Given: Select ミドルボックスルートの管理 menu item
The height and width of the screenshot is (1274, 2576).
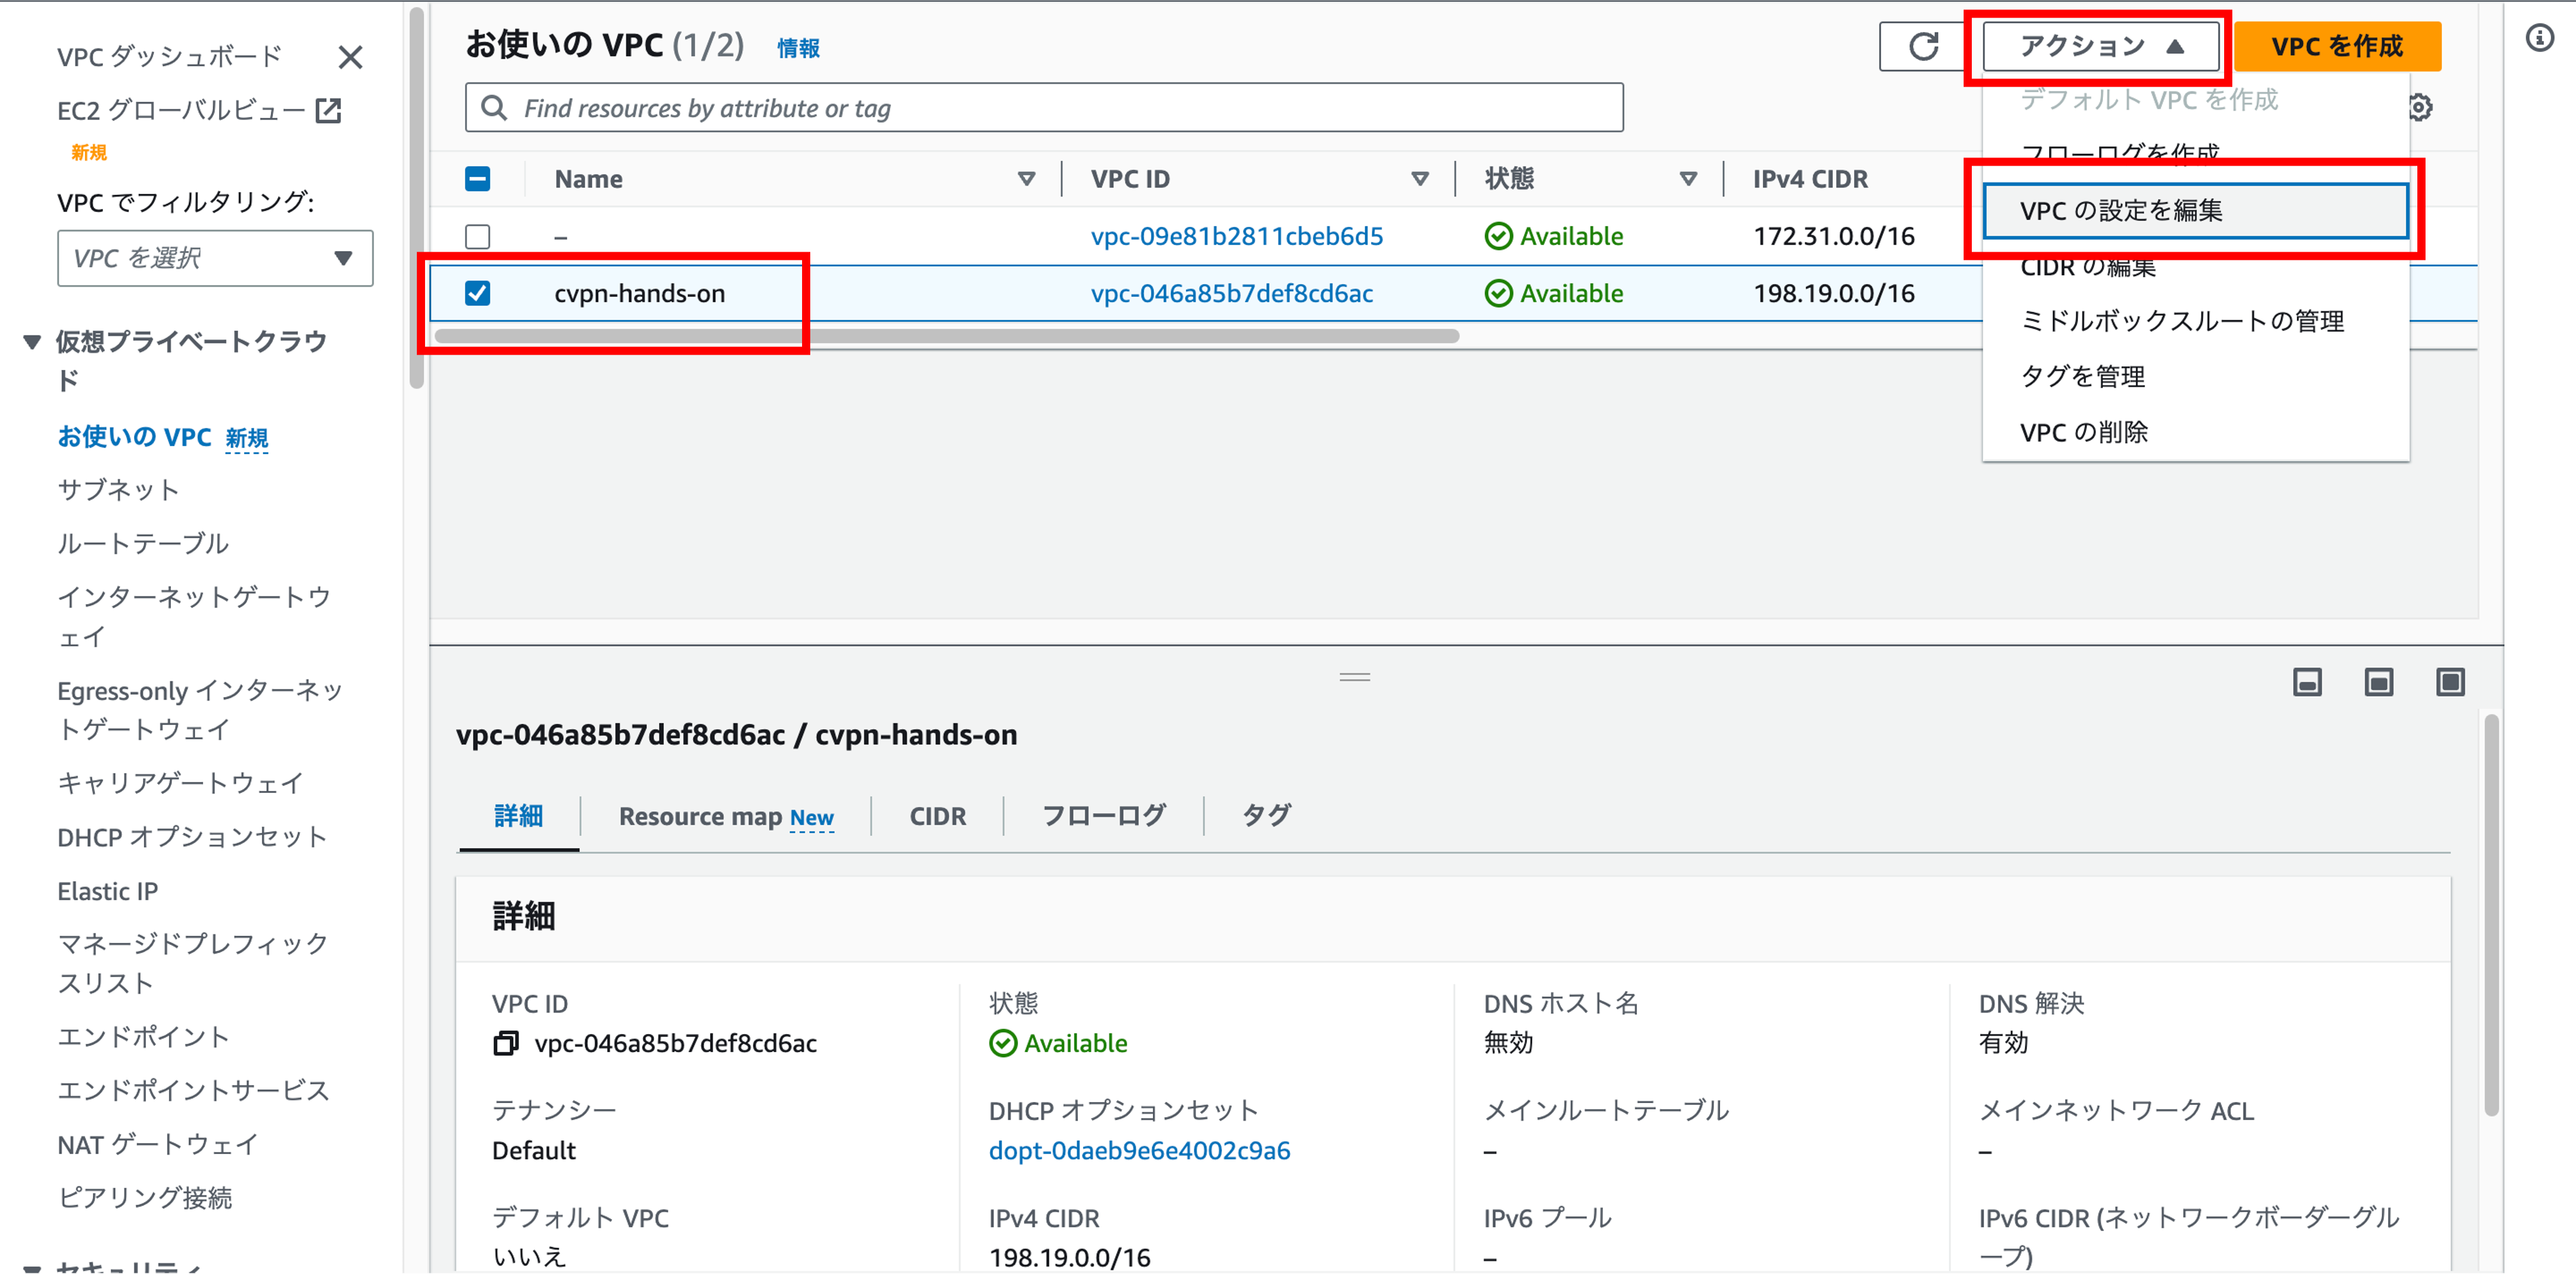Looking at the screenshot, I should pos(2196,322).
